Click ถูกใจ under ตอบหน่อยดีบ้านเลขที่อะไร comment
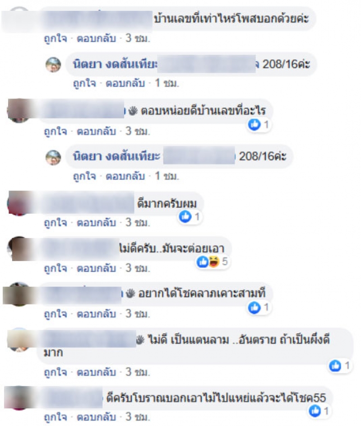 pyautogui.click(x=56, y=131)
